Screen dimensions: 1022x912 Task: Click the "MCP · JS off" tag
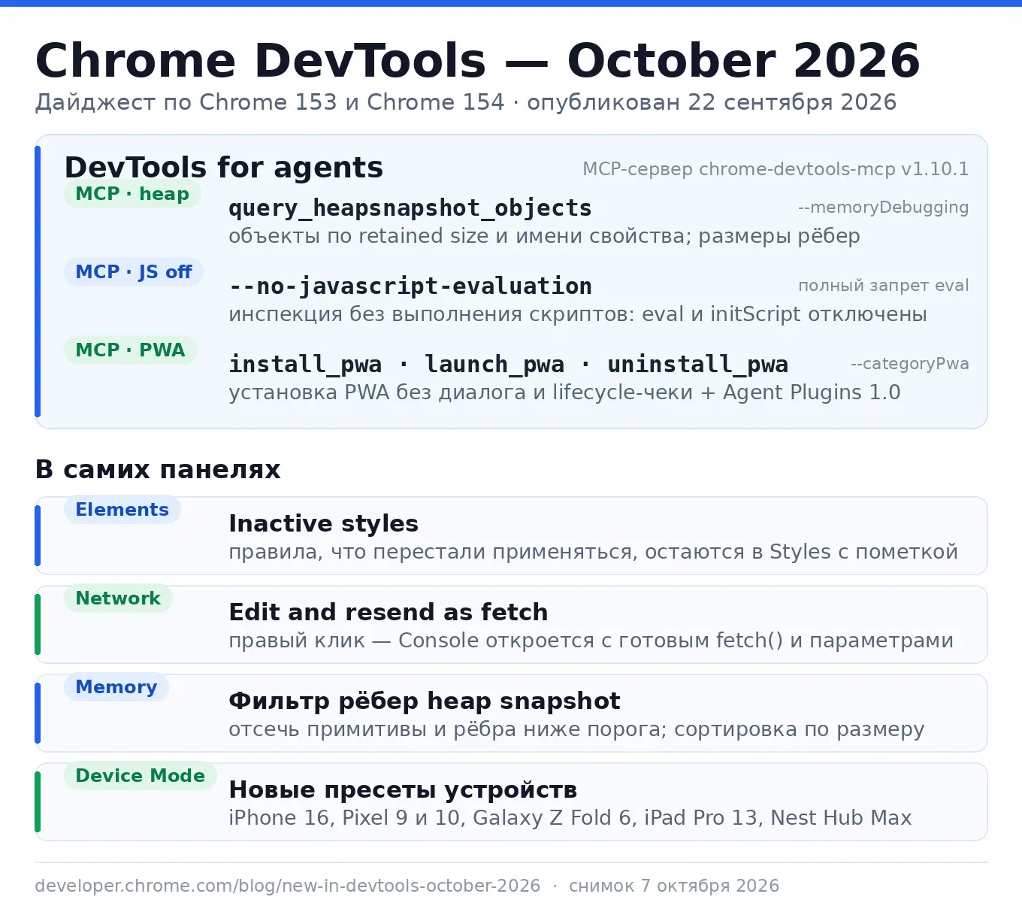(134, 272)
